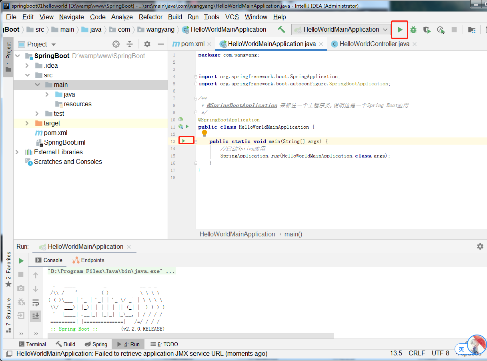This screenshot has width=487, height=361.
Task: Open the Terminal tool window
Action: (x=32, y=344)
